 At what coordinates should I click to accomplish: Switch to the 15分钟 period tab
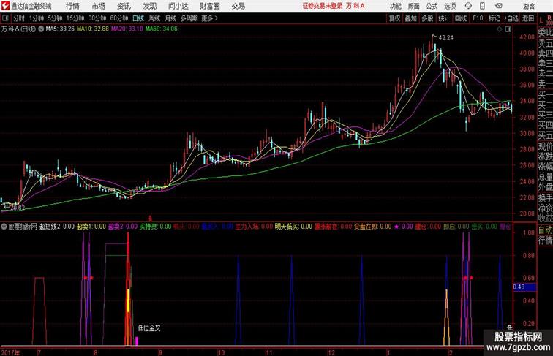pos(75,18)
